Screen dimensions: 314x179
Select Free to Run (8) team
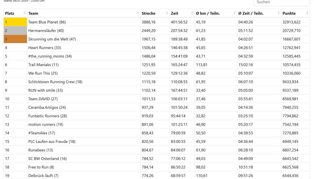41,167
